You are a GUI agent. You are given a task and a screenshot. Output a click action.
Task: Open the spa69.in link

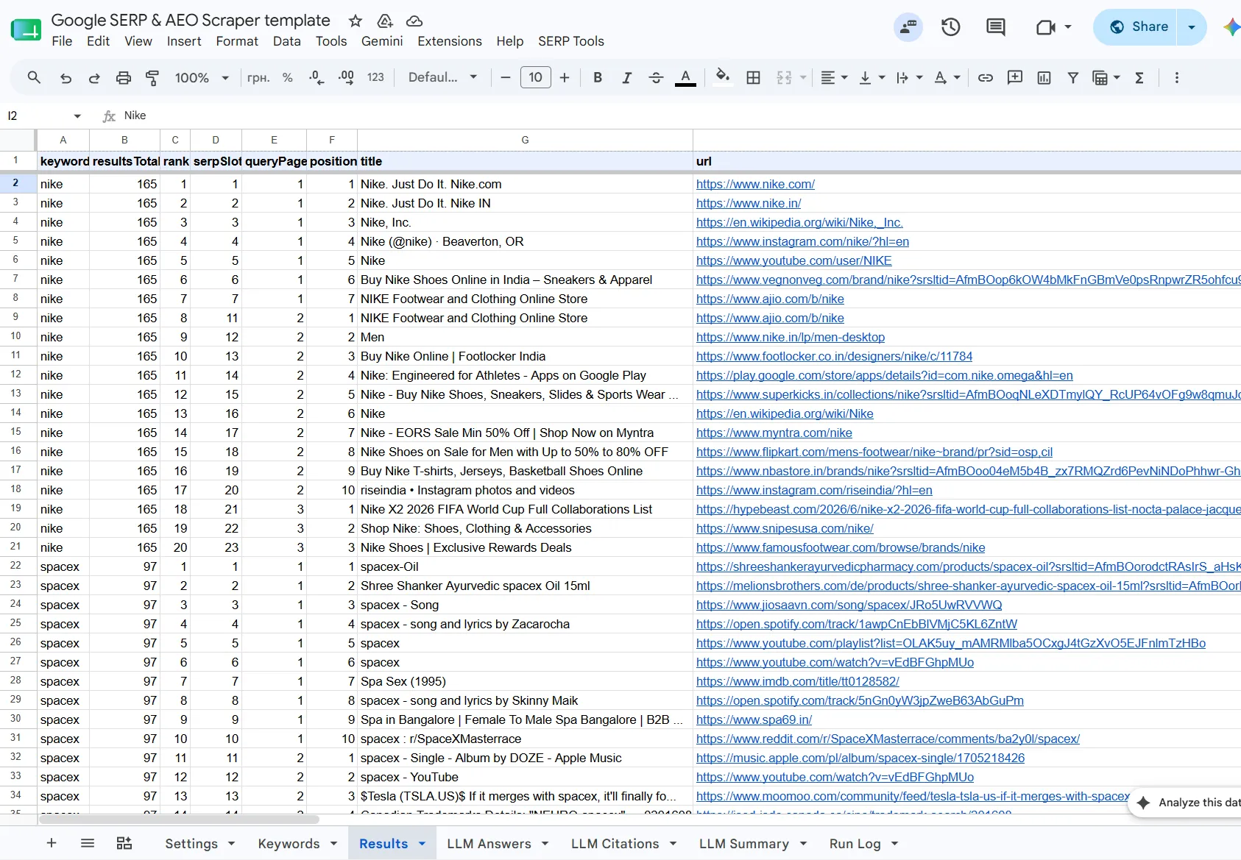click(x=754, y=719)
